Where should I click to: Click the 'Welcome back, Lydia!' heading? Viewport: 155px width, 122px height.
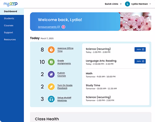coord(60,20)
